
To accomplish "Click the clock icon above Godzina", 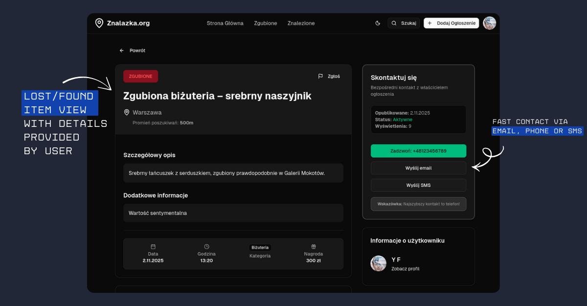I will [206, 246].
